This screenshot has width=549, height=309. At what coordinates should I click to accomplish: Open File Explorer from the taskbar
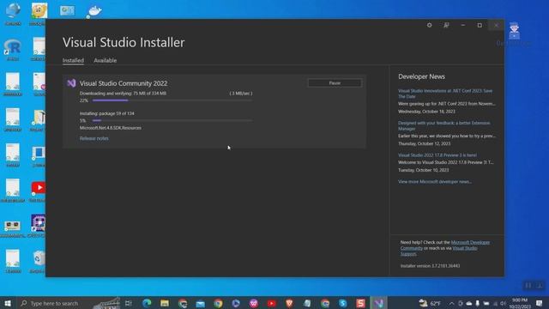tap(165, 303)
